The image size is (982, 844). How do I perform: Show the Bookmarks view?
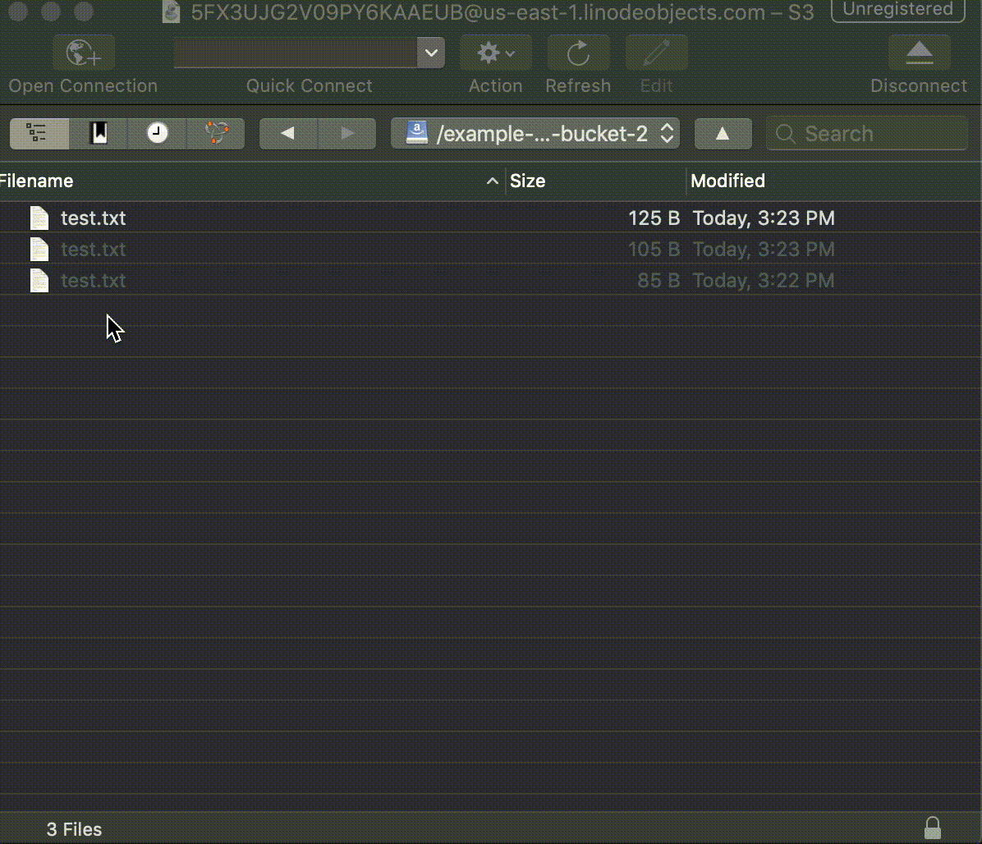99,133
